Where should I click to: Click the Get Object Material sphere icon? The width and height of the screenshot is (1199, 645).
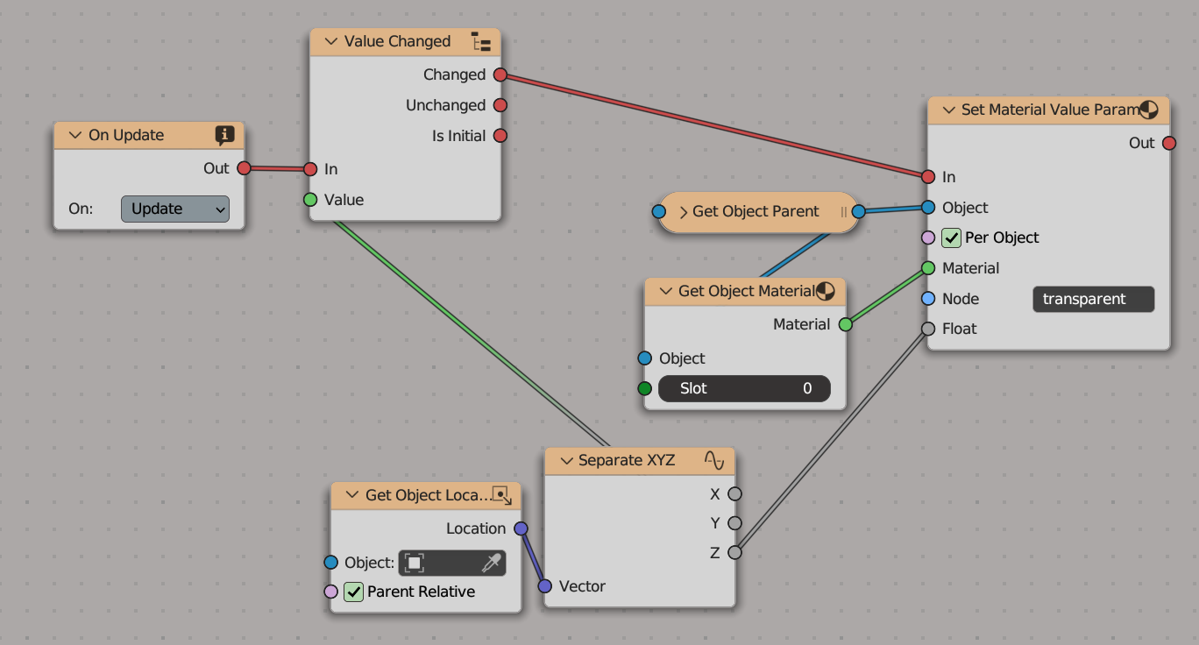pos(825,291)
